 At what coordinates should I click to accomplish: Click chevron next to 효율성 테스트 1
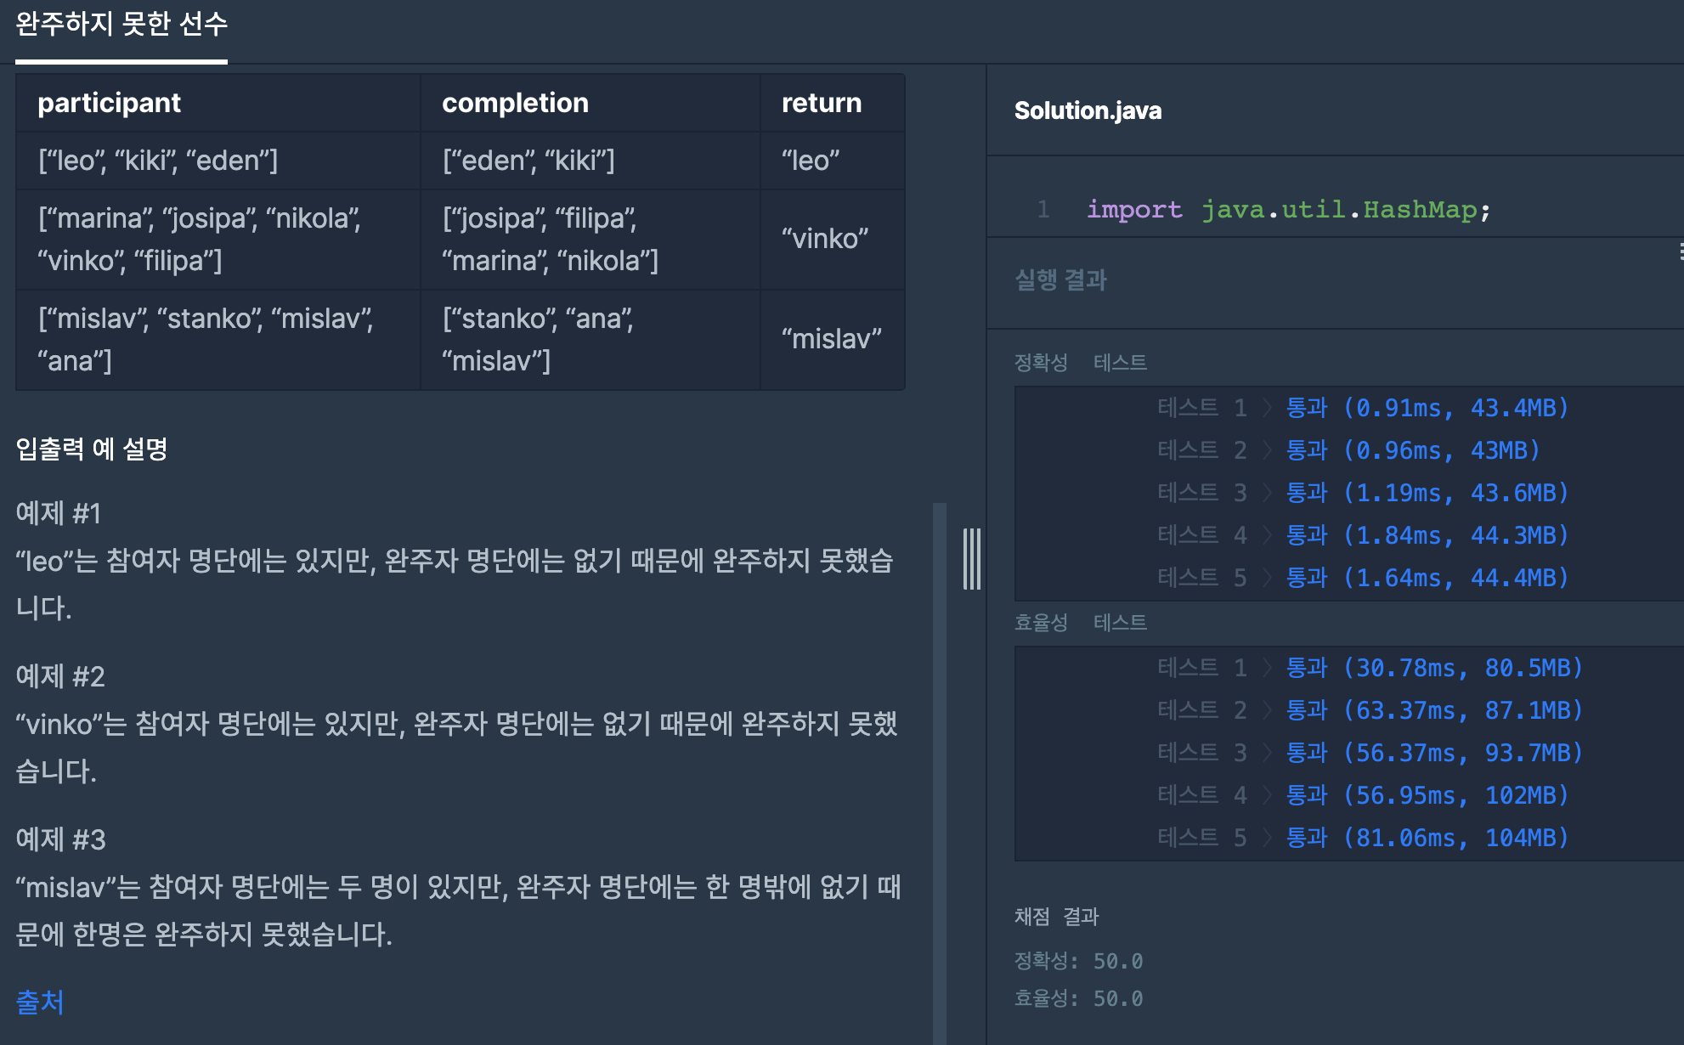click(x=1267, y=669)
